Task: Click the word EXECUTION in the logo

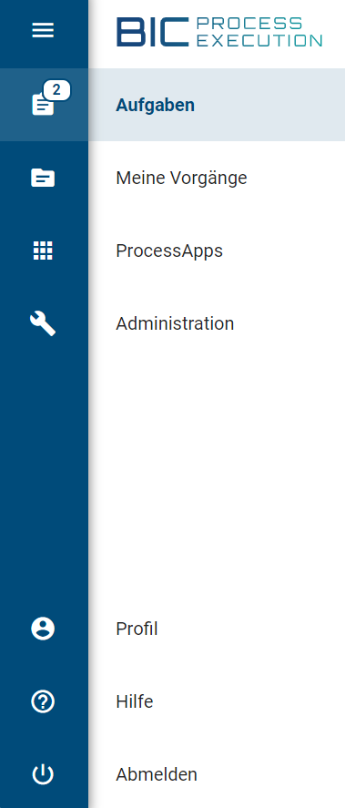Action: 259,40
